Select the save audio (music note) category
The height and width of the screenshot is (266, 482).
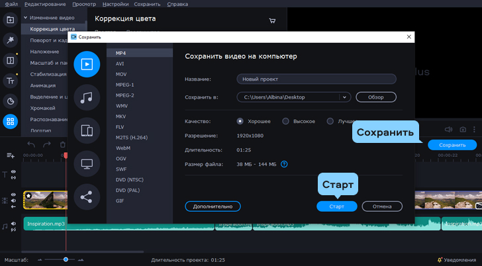(87, 98)
